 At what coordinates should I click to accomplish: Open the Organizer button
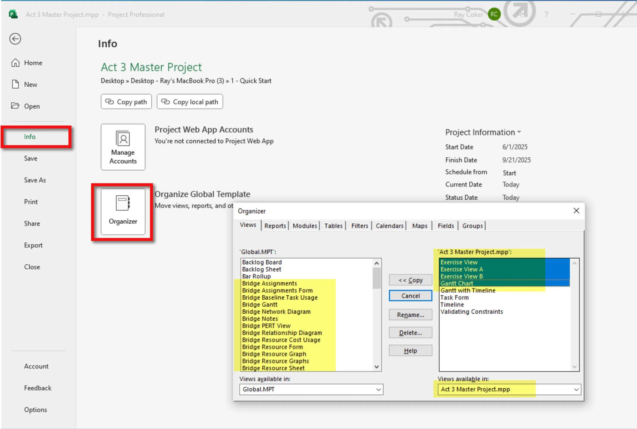tap(123, 212)
